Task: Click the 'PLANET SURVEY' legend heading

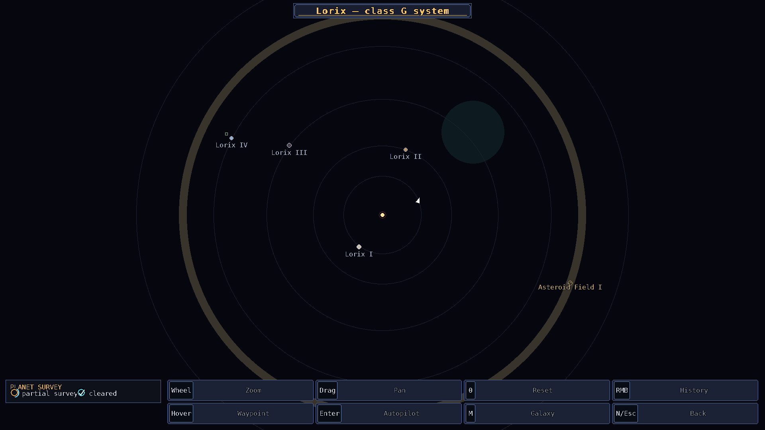Action: (x=36, y=387)
